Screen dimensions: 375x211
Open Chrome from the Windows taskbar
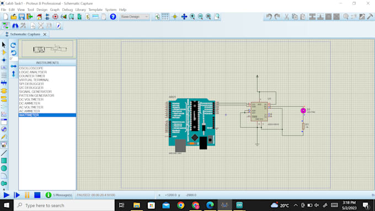tap(181, 205)
